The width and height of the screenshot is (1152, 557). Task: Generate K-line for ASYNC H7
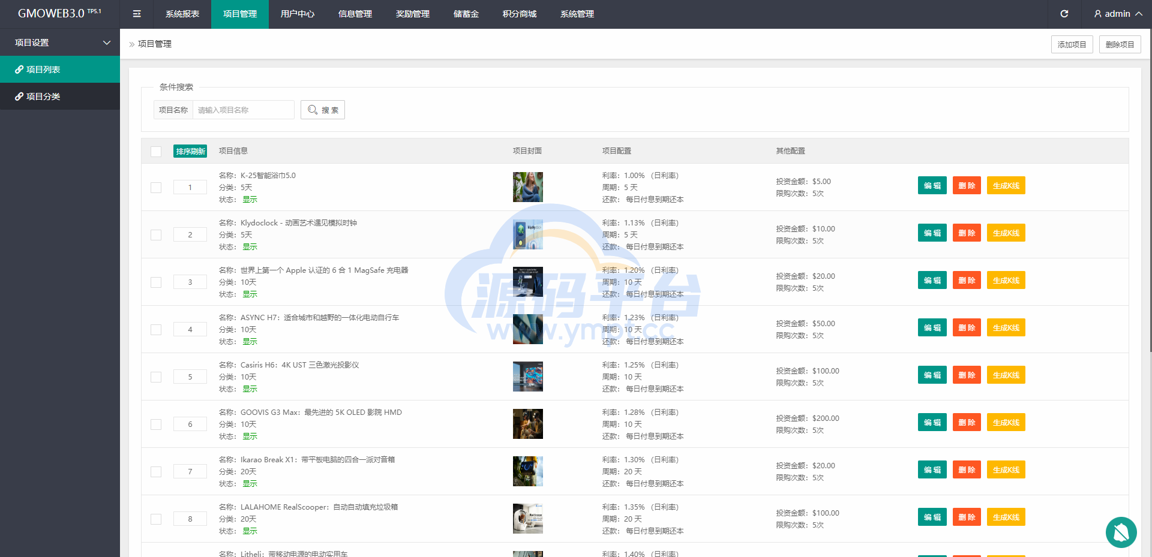1006,327
